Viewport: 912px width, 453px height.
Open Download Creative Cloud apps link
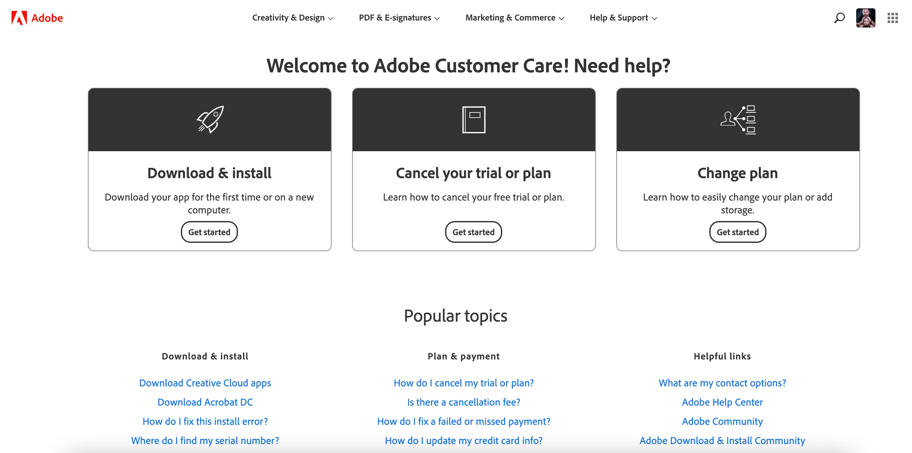[205, 383]
